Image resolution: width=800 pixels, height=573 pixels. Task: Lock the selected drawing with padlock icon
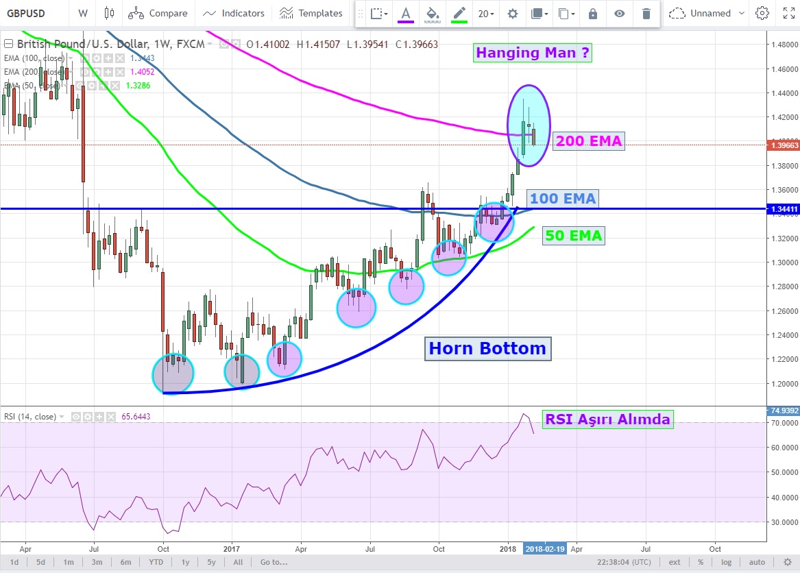(x=593, y=14)
